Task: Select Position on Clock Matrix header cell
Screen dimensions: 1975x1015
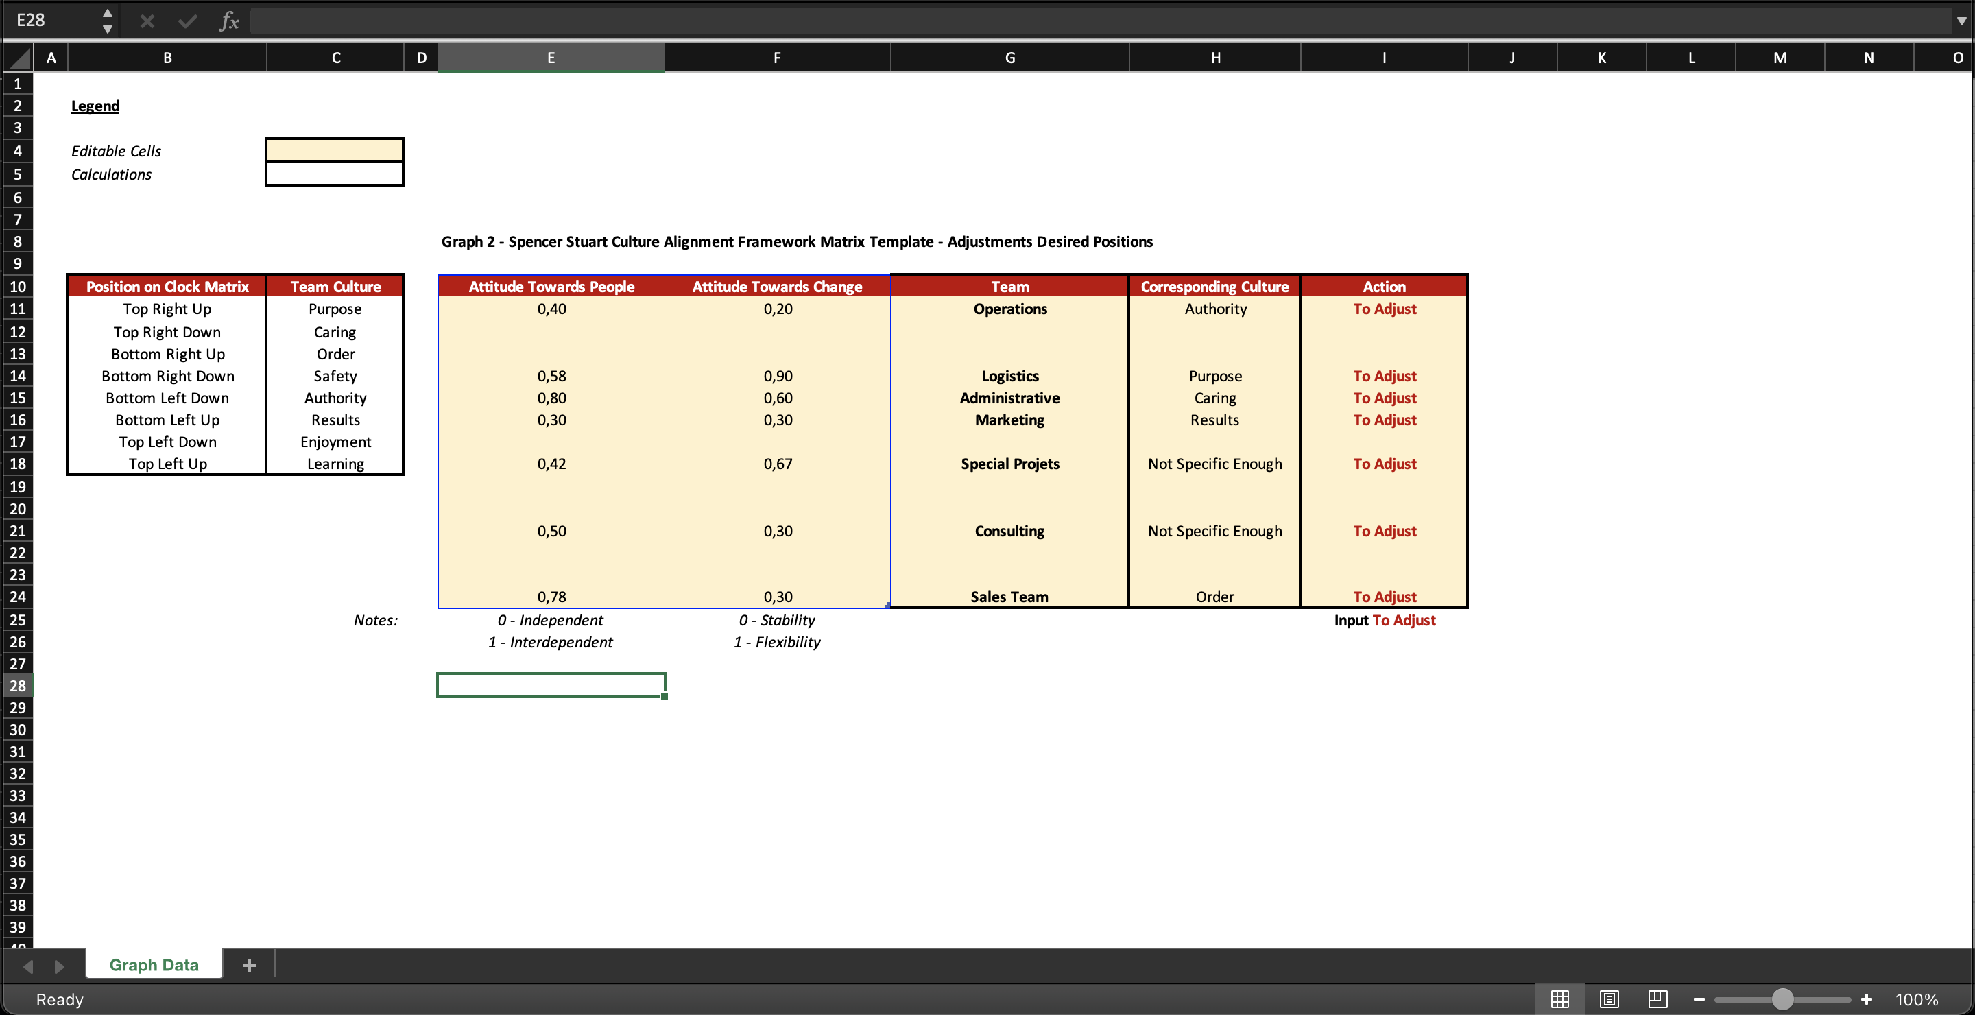Action: point(167,286)
